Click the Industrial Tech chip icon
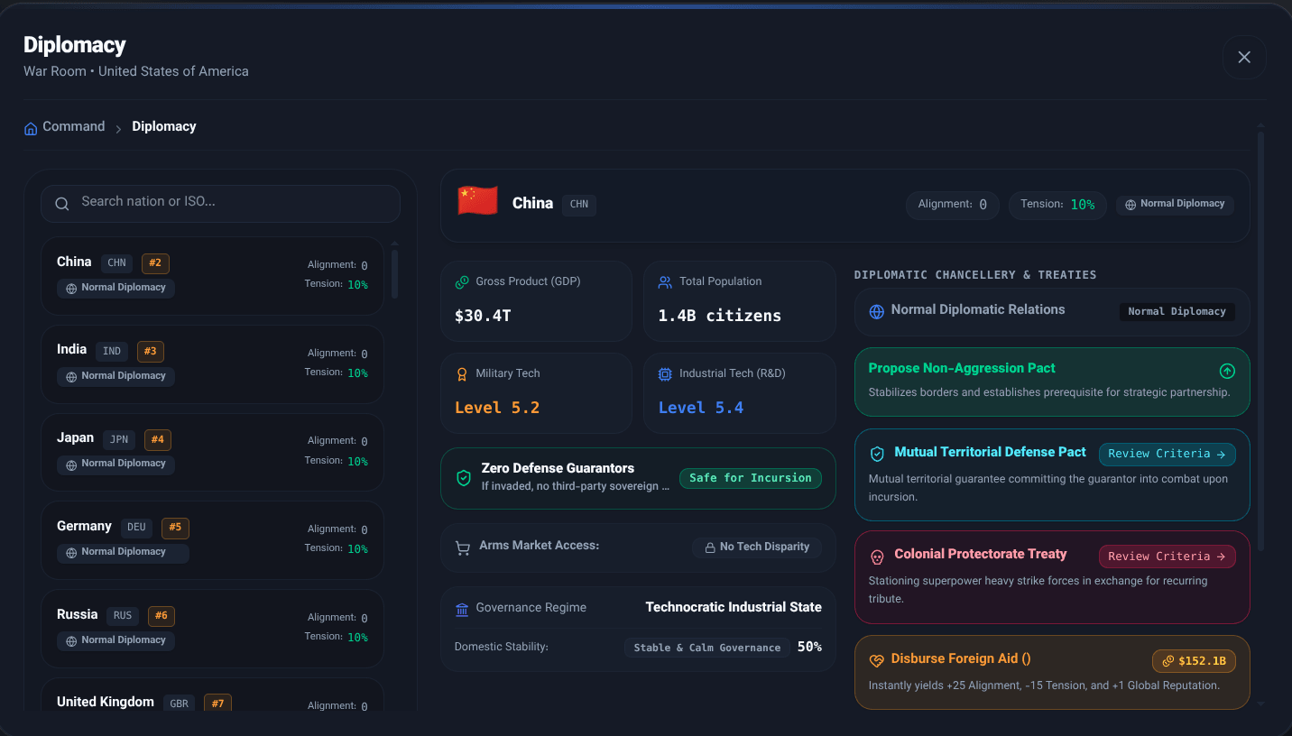The height and width of the screenshot is (736, 1292). click(665, 374)
